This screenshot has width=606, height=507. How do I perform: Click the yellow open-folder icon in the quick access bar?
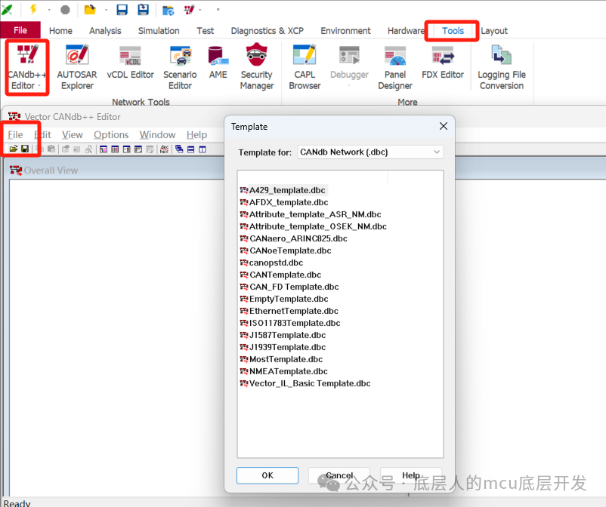90,9
